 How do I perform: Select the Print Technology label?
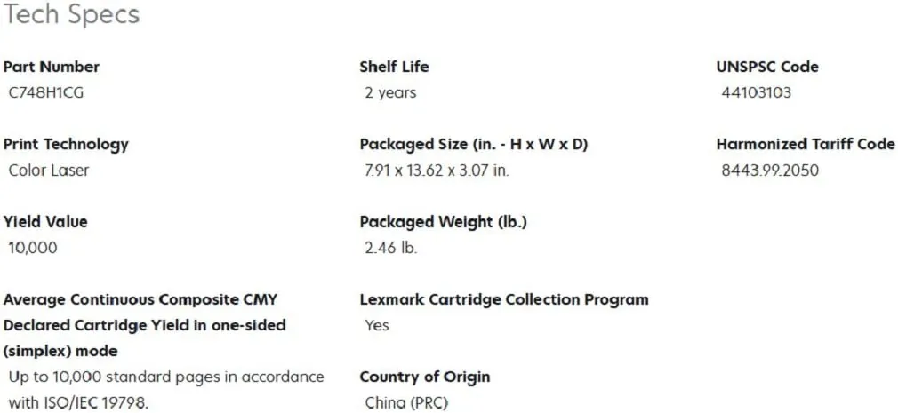66,144
